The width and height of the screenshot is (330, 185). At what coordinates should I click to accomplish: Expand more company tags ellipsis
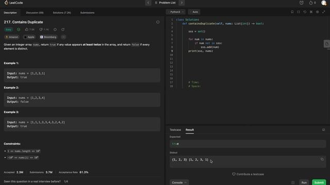tap(63, 37)
